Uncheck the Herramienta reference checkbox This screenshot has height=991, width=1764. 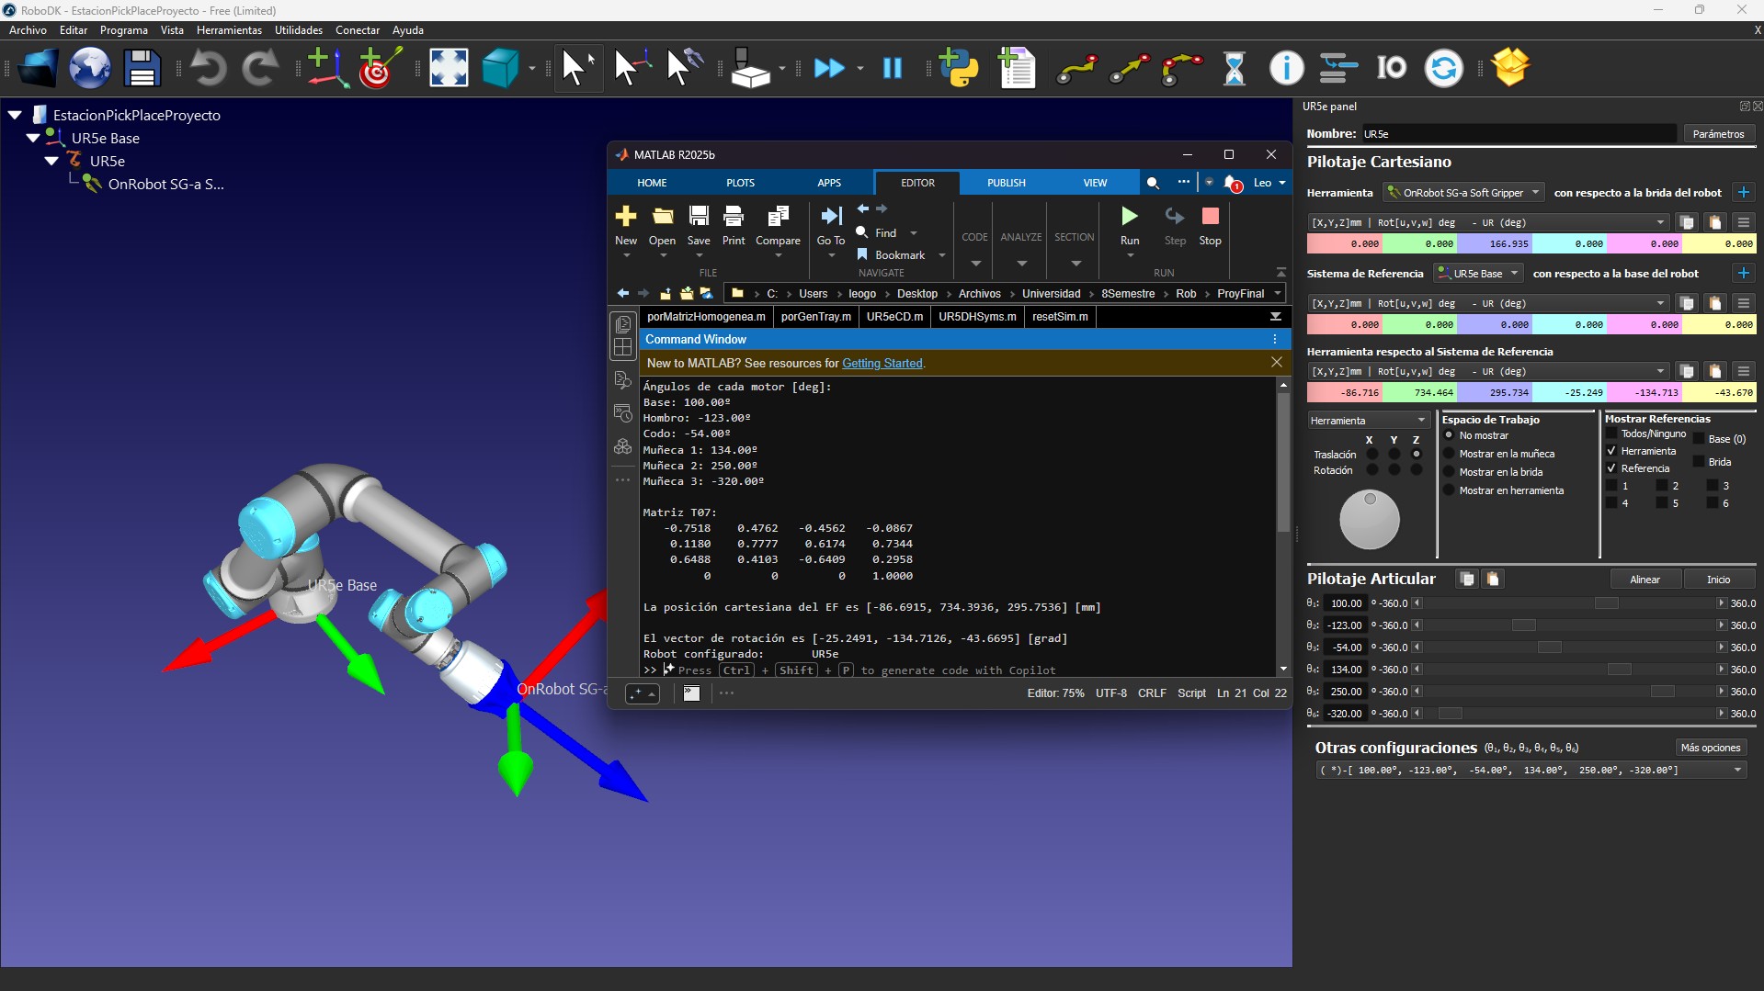pyautogui.click(x=1611, y=451)
